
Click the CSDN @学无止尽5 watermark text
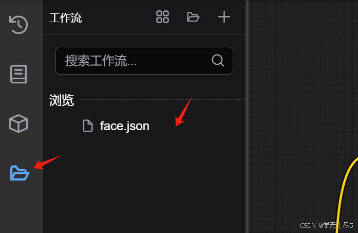[x=327, y=225]
